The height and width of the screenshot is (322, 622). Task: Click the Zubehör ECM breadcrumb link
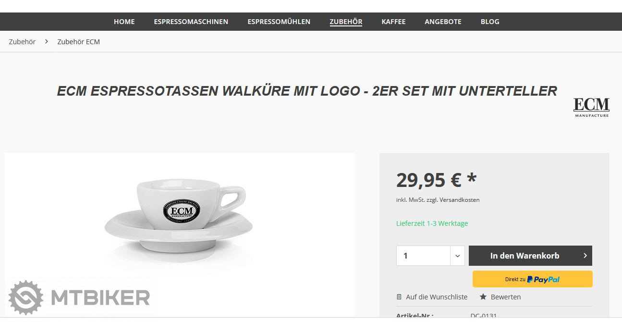tap(79, 42)
